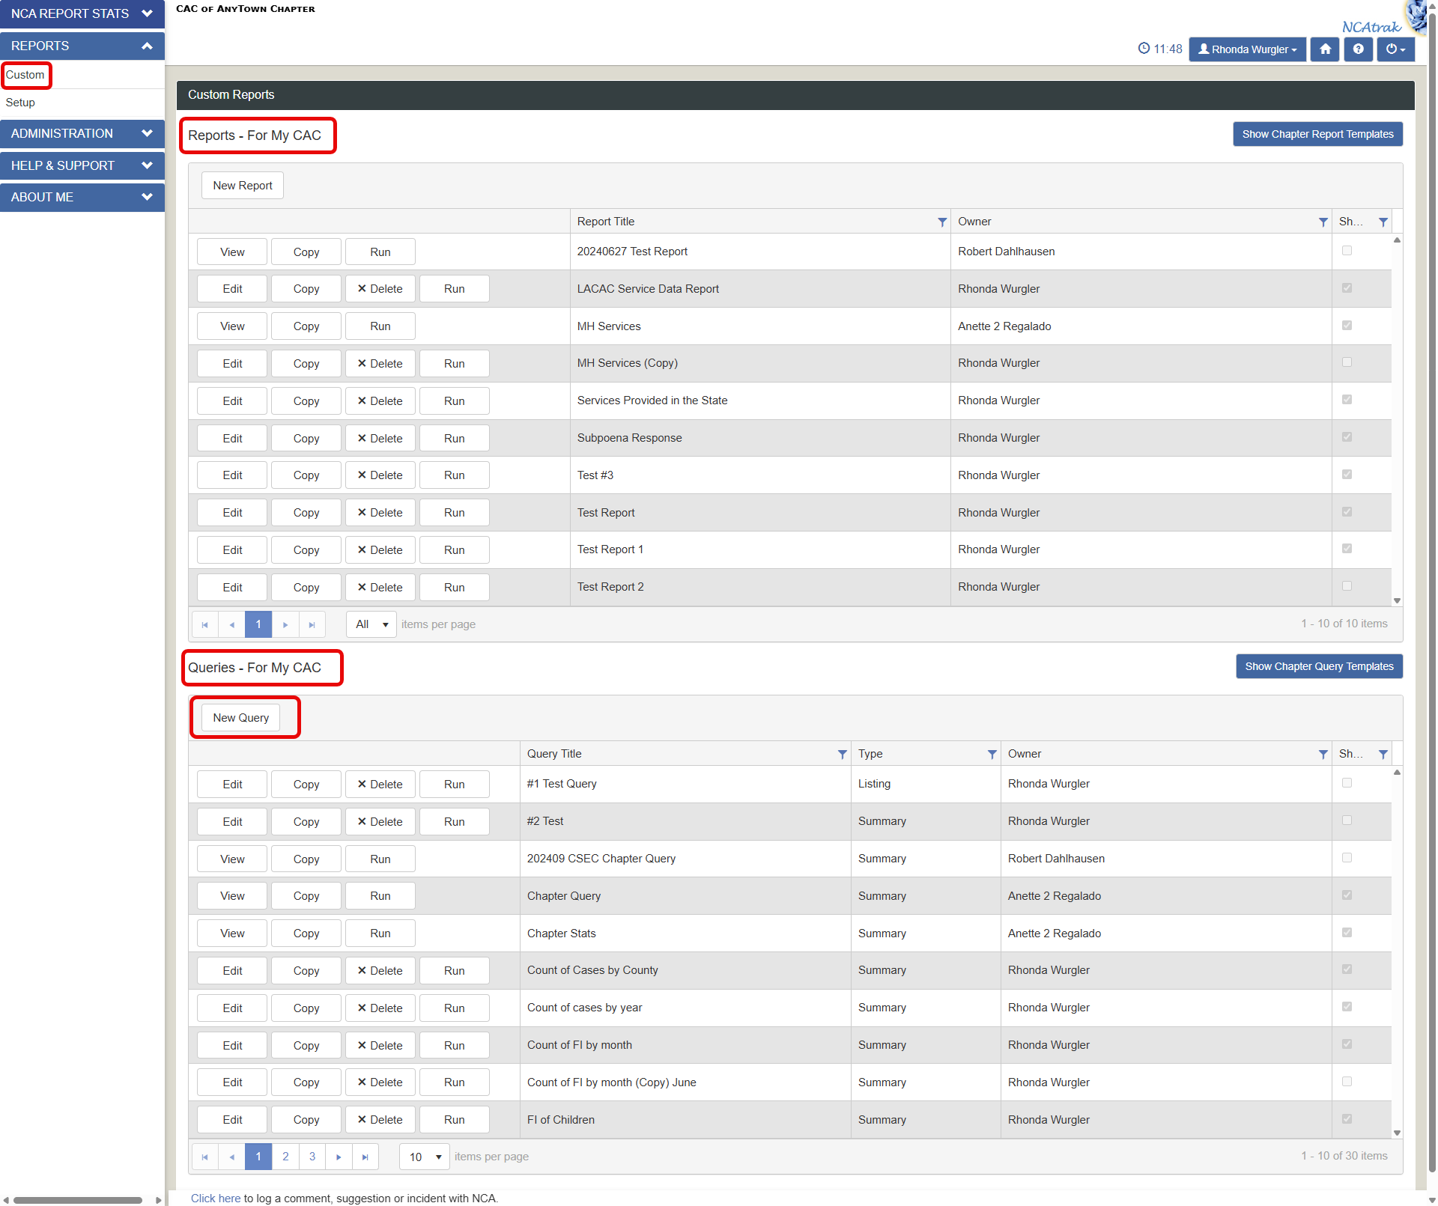Go to next page of queries

tap(339, 1157)
